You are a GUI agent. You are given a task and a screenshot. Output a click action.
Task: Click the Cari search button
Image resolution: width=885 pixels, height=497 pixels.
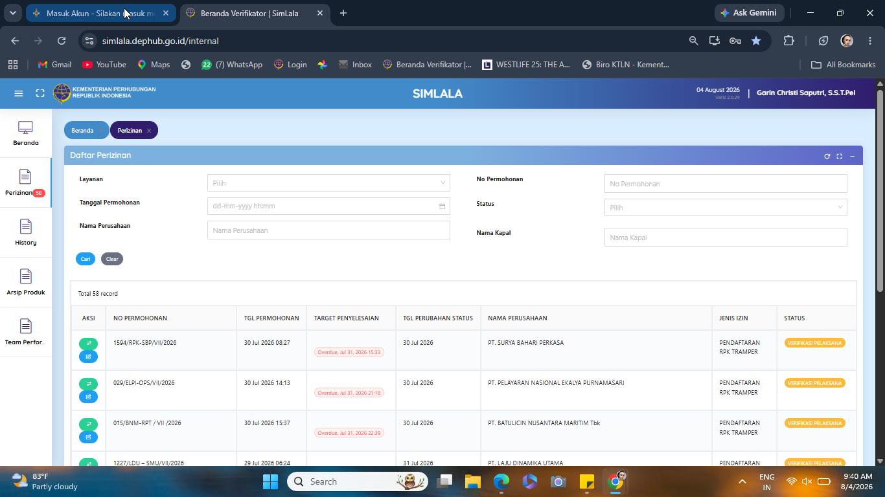pos(86,259)
